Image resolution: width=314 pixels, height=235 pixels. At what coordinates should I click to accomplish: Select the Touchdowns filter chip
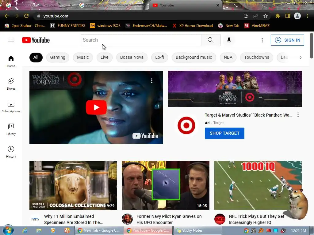coord(257,57)
